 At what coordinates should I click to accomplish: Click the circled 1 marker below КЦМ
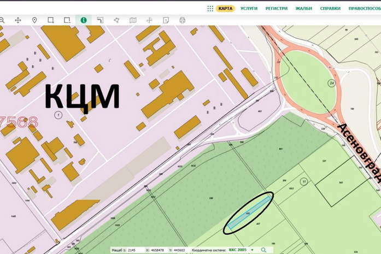point(58,115)
